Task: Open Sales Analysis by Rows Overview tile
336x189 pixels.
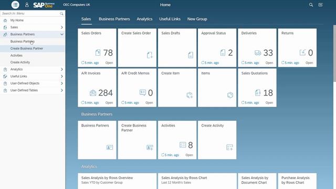Action: click(x=117, y=181)
